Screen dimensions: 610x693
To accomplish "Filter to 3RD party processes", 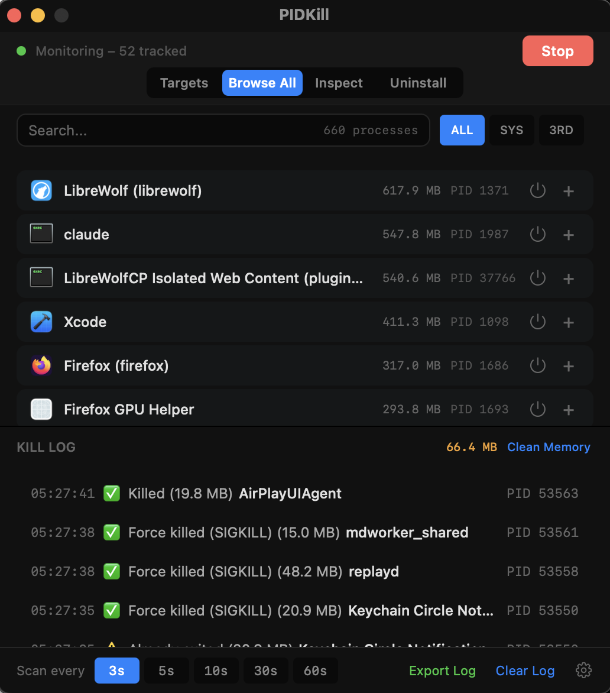I will pyautogui.click(x=562, y=130).
